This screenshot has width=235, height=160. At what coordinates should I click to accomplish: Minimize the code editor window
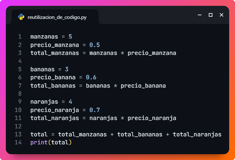[x=200, y=15]
